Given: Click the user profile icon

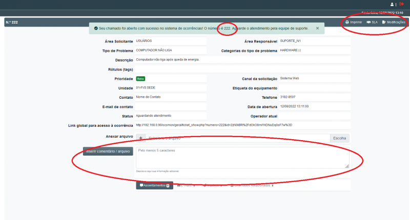Looking at the screenshot, I should (x=392, y=4).
